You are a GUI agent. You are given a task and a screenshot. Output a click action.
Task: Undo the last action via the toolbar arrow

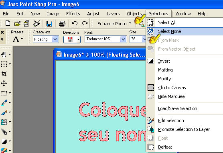tap(75, 24)
